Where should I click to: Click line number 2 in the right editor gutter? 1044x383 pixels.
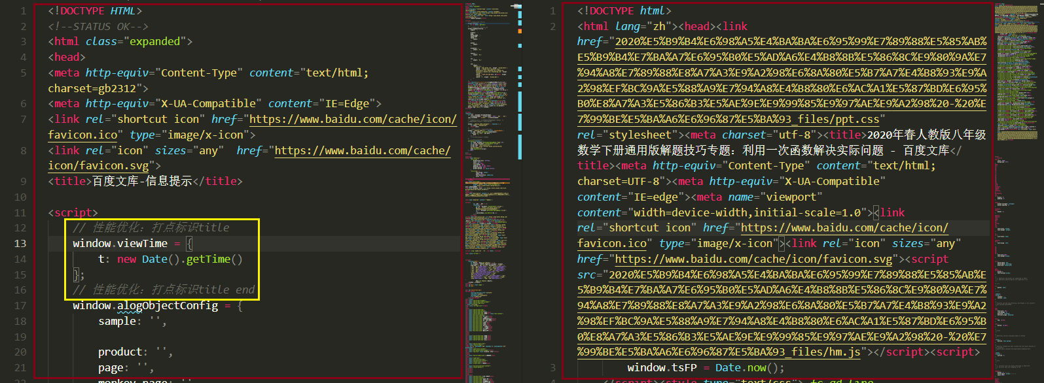pos(552,26)
